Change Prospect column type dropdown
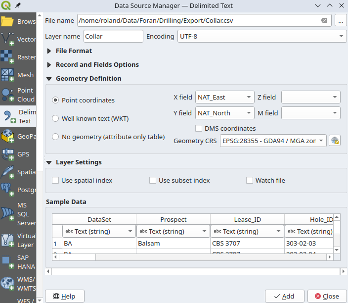348x303 pixels. (173, 231)
